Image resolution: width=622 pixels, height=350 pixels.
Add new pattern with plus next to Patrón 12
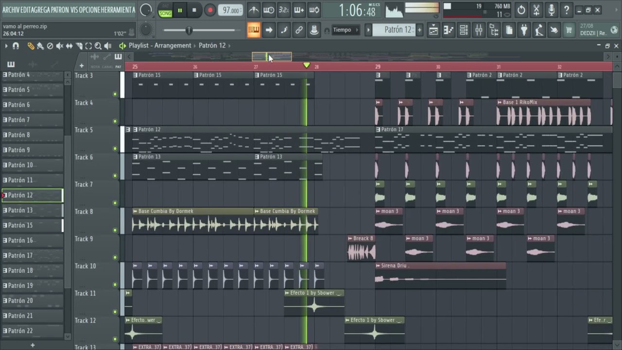click(419, 30)
